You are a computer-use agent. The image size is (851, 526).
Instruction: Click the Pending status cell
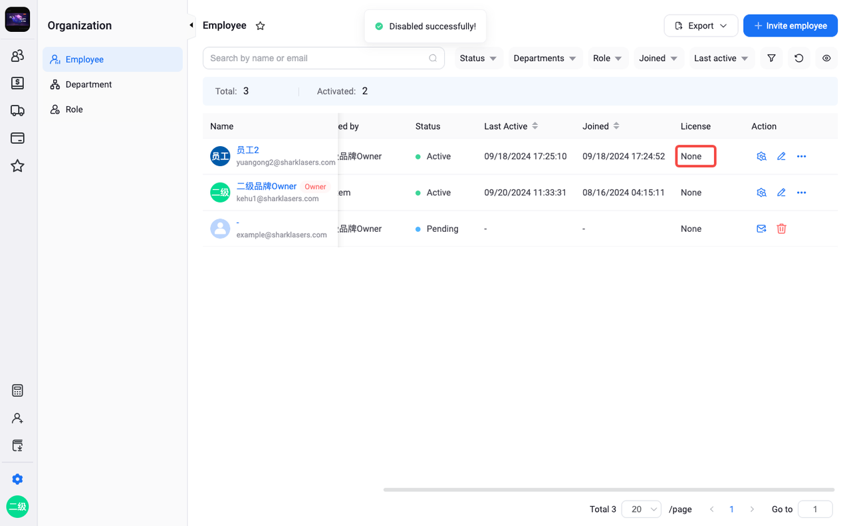click(x=437, y=228)
